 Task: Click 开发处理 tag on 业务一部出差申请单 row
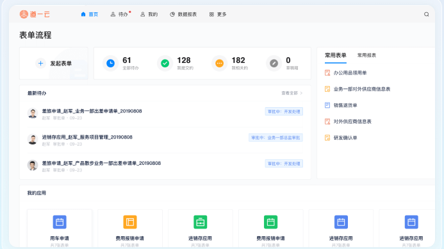pyautogui.click(x=284, y=112)
